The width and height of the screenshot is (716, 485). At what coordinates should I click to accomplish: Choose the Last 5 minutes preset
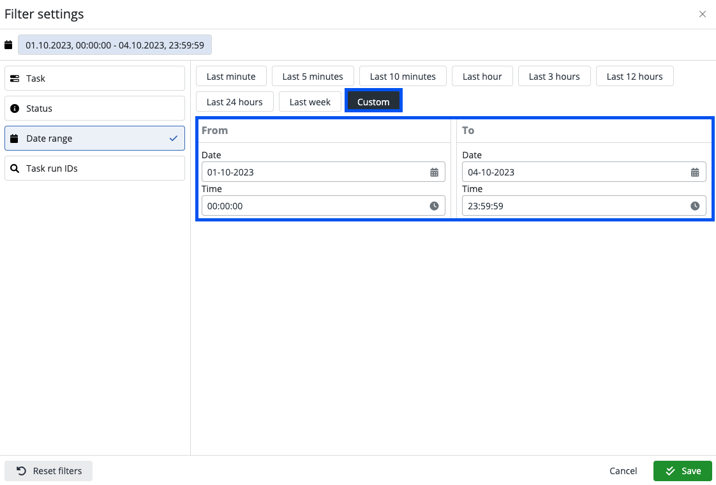tap(313, 77)
